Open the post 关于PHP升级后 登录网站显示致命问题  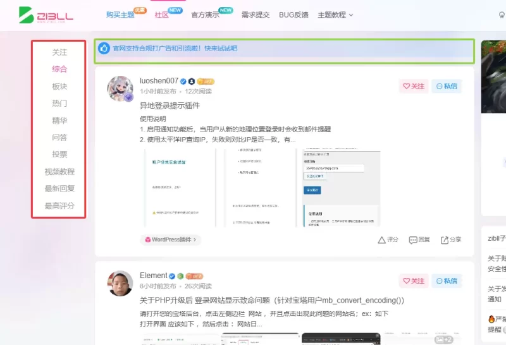[x=272, y=300]
